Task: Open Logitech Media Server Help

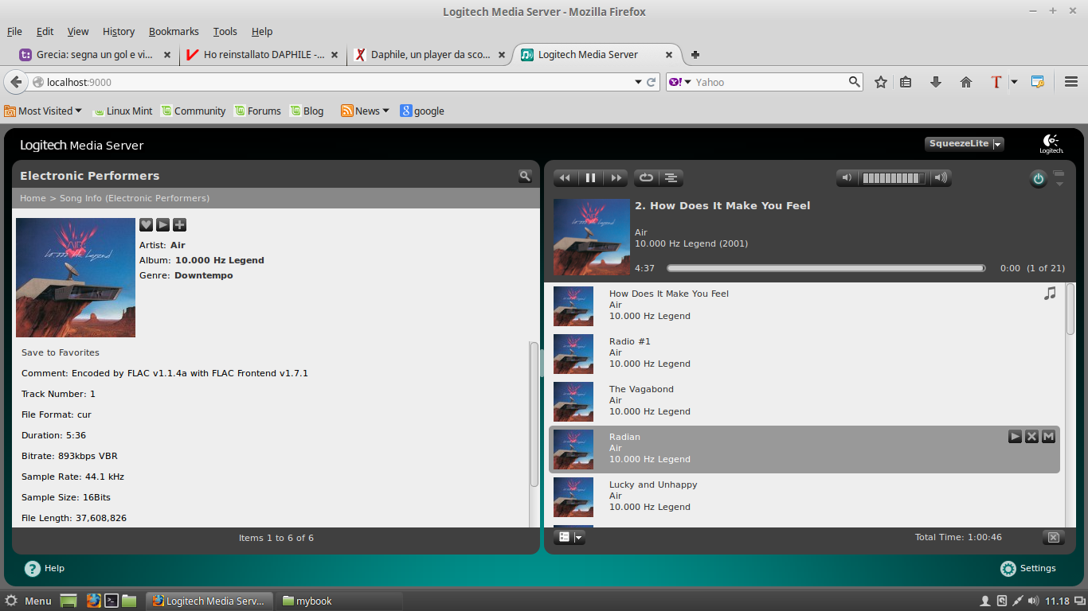Action: [45, 568]
